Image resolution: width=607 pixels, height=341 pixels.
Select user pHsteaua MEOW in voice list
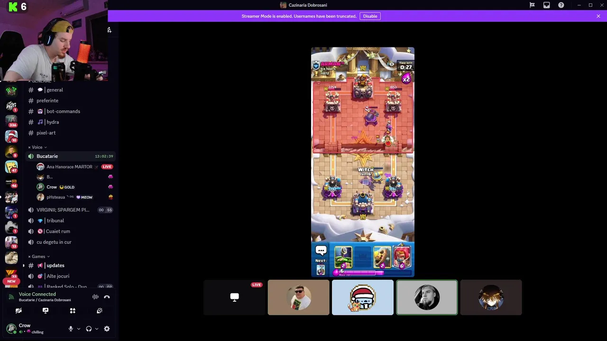pyautogui.click(x=74, y=197)
